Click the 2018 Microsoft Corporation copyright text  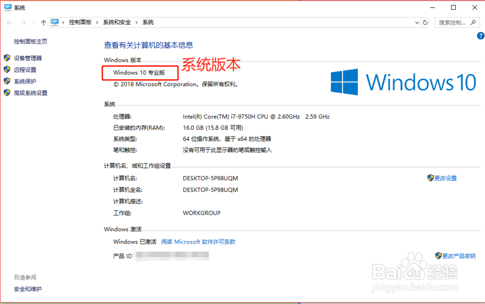point(177,84)
